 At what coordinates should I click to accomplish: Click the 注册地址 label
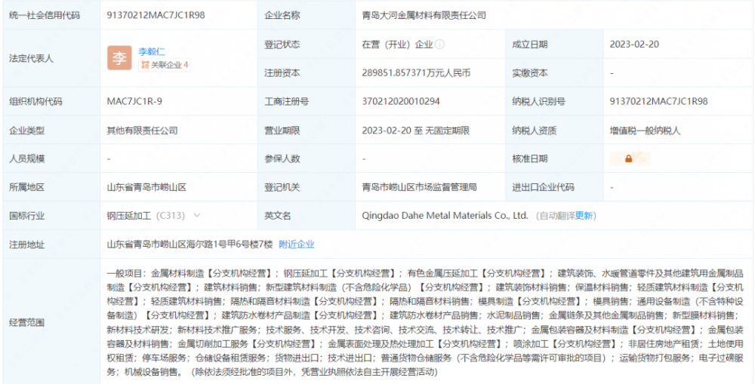point(26,244)
